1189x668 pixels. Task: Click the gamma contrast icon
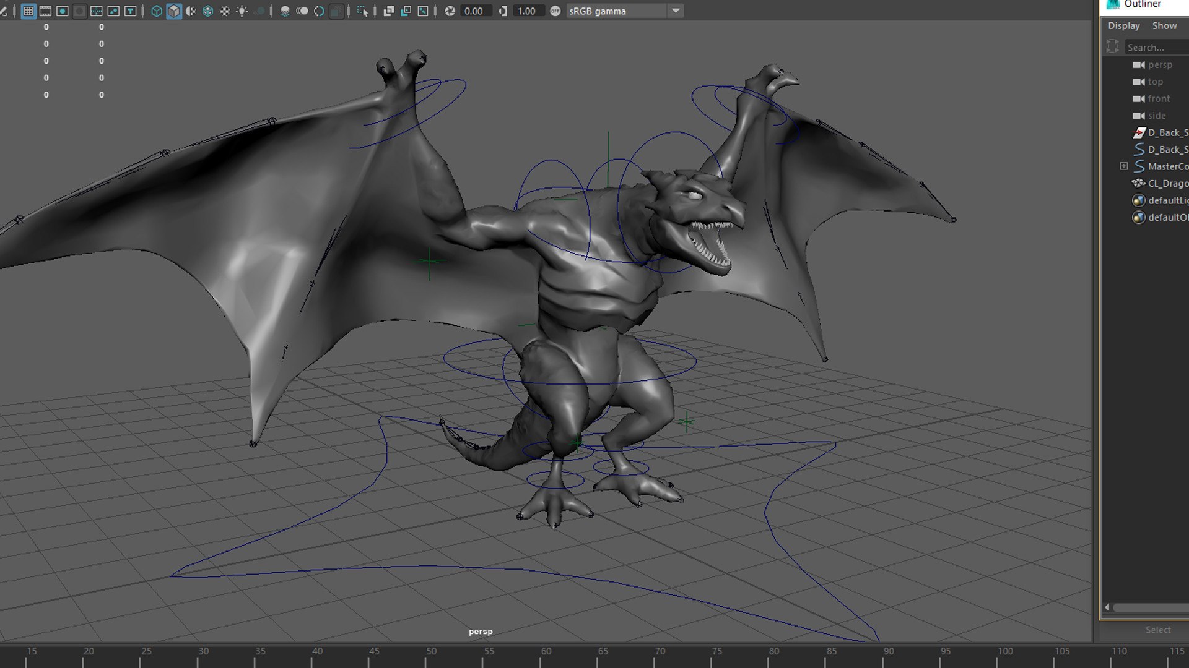pyautogui.click(x=503, y=11)
